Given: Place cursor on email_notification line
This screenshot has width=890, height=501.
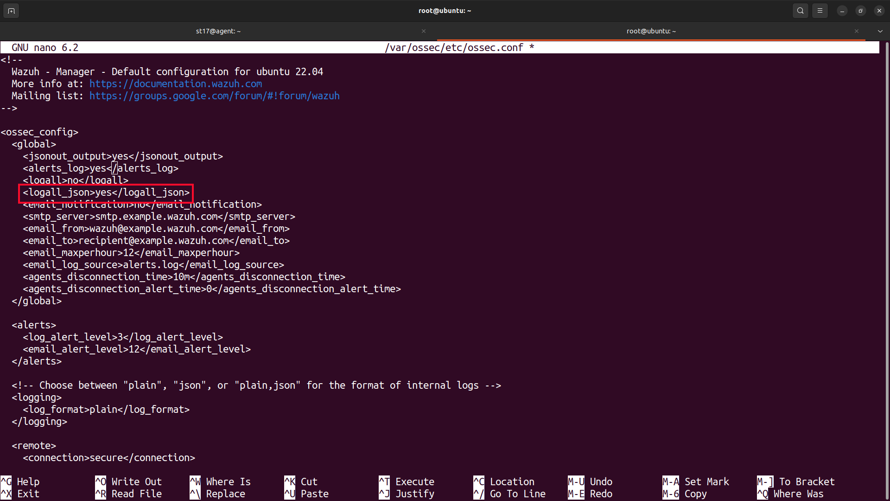Looking at the screenshot, I should tap(142, 205).
